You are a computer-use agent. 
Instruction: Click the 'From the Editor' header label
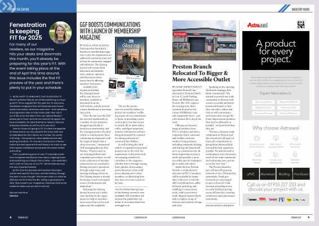pos(19,10)
